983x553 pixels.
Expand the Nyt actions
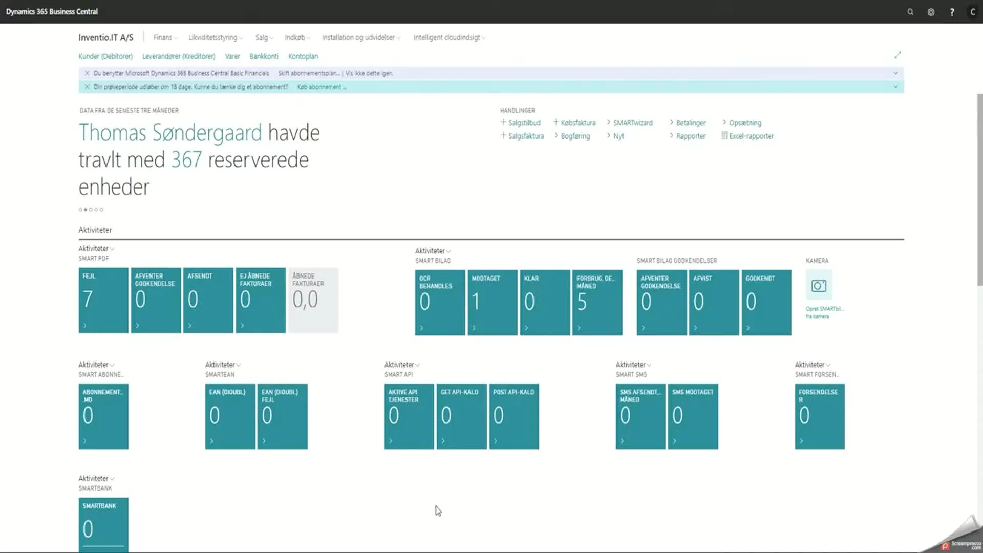tap(615, 136)
